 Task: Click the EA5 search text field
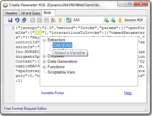click(x=88, y=20)
